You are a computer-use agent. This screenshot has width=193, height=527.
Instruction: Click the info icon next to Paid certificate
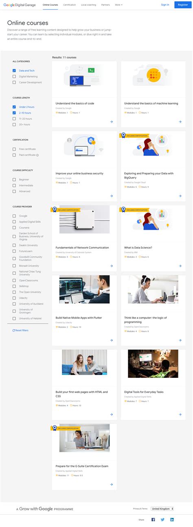coord(37,155)
